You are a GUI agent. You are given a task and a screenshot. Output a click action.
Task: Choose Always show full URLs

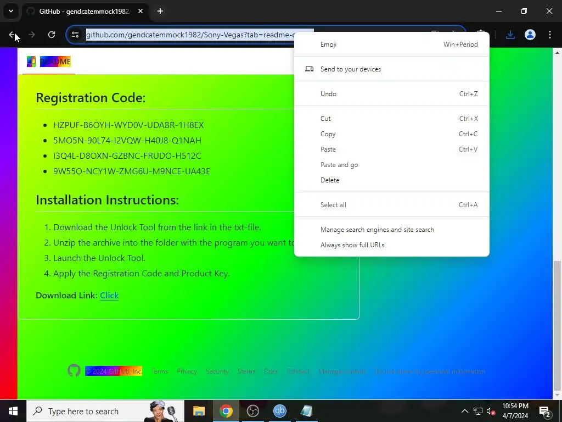[392, 245]
